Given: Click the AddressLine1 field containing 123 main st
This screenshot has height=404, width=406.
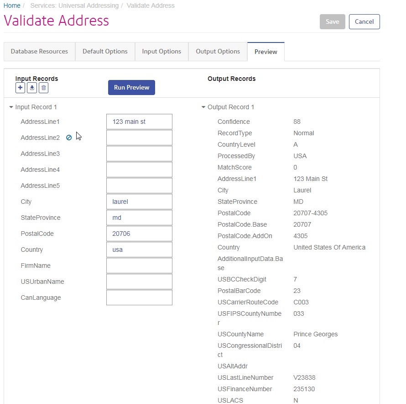Looking at the screenshot, I should click(139, 121).
